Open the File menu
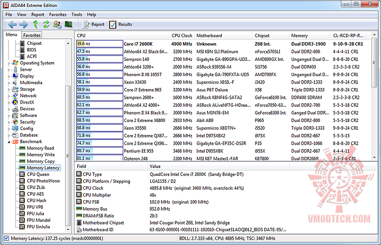This screenshot has height=245, width=381. (9, 15)
